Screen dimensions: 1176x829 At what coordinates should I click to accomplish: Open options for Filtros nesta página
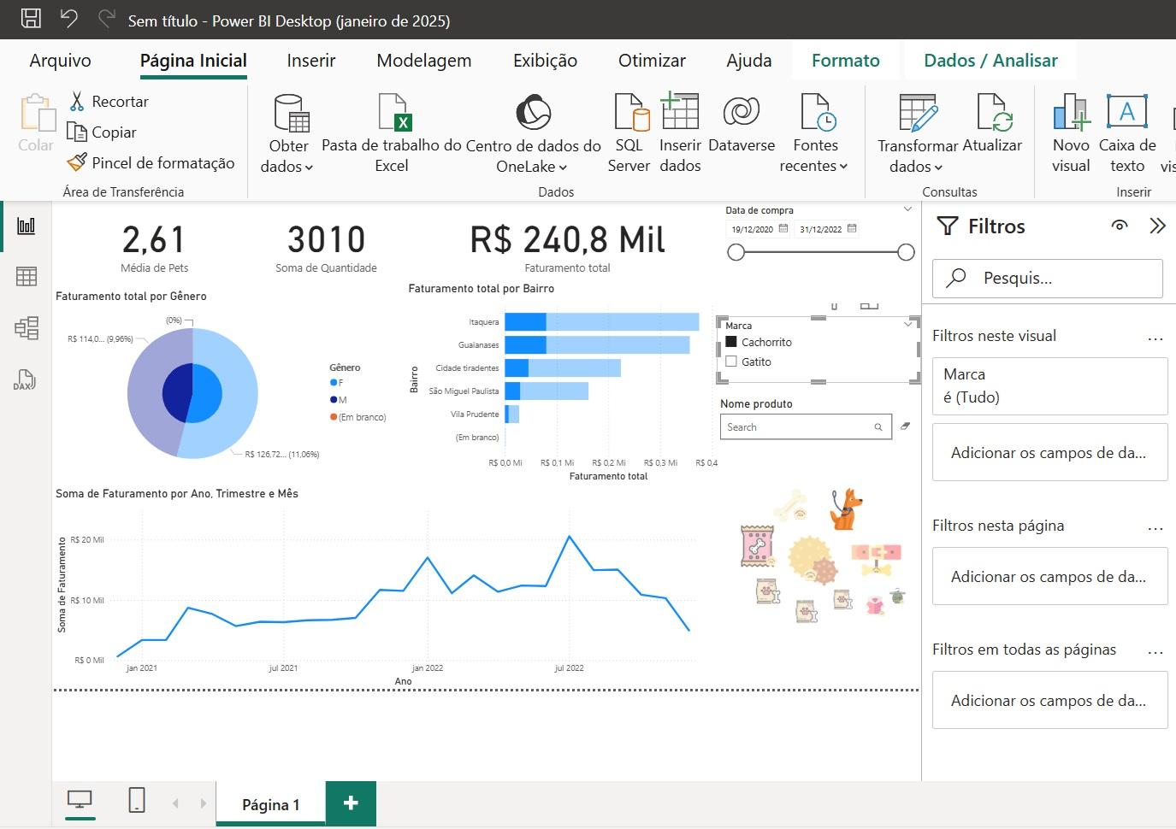point(1155,528)
